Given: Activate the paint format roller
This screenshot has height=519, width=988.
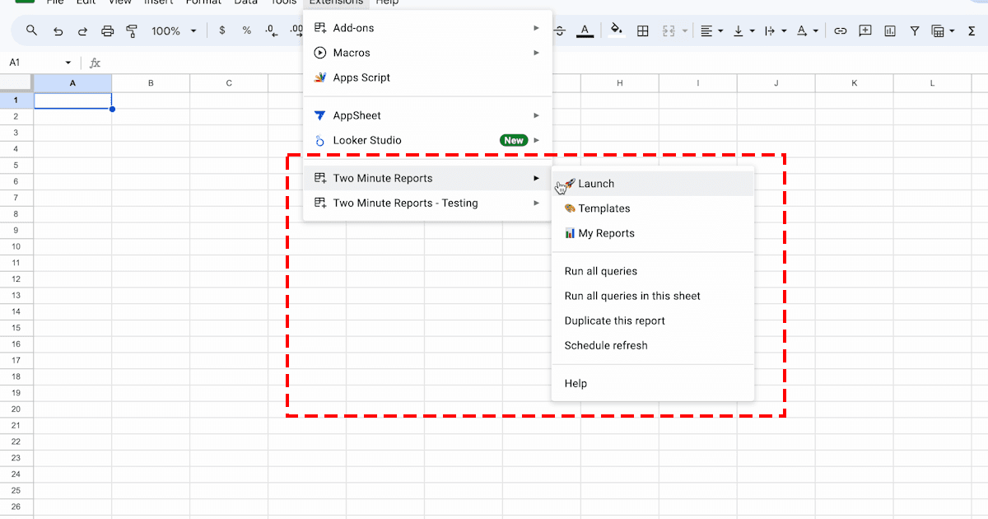Looking at the screenshot, I should pos(132,30).
